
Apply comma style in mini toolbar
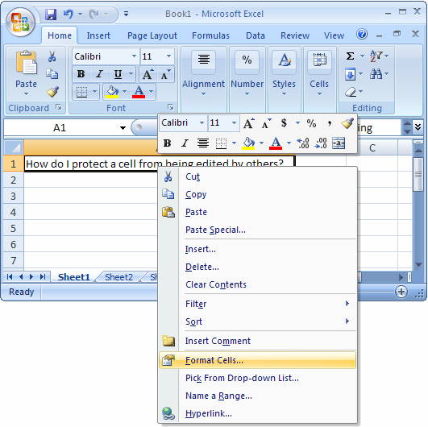pos(330,123)
